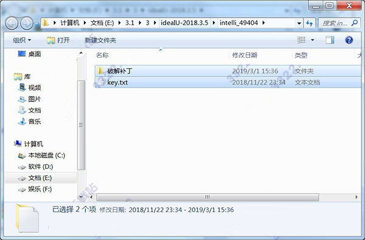Screen dimensions: 365x240
Task: Select 计算机 in the address path
Action: click(x=70, y=23)
